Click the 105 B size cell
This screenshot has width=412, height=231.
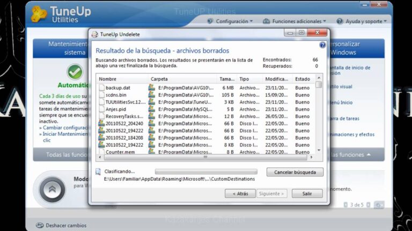227,95
